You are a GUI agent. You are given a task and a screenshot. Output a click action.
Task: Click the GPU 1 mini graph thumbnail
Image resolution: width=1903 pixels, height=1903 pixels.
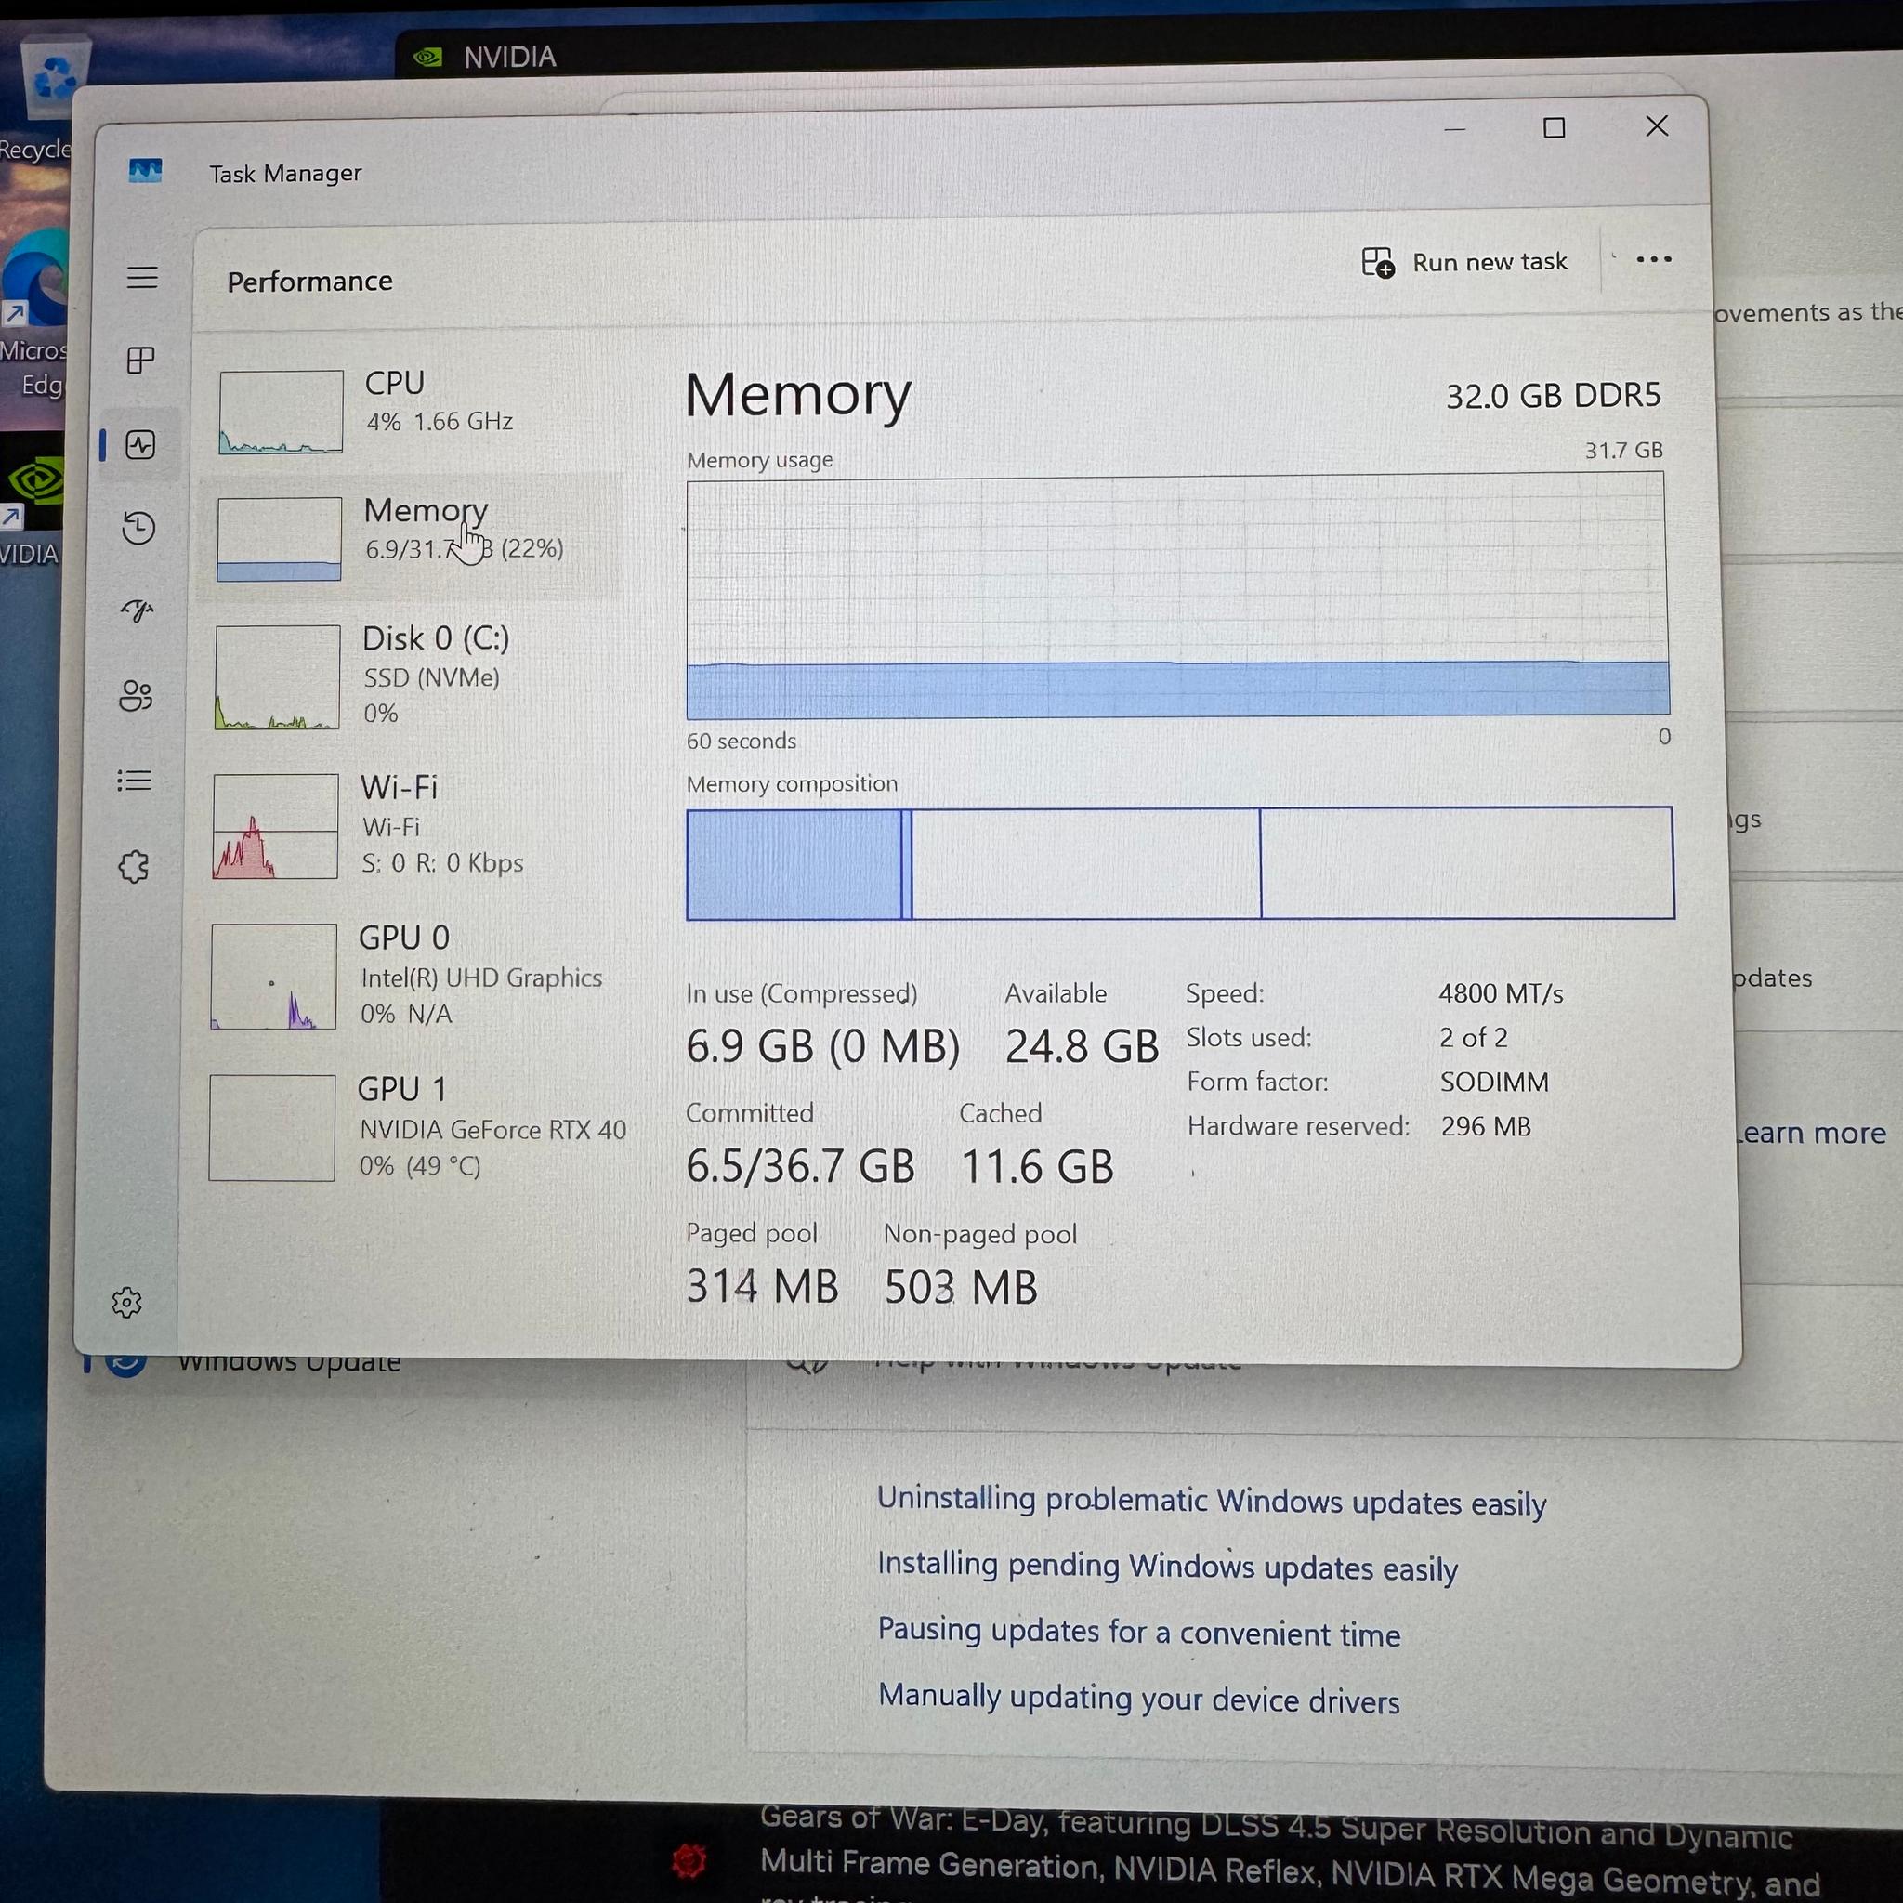272,1128
